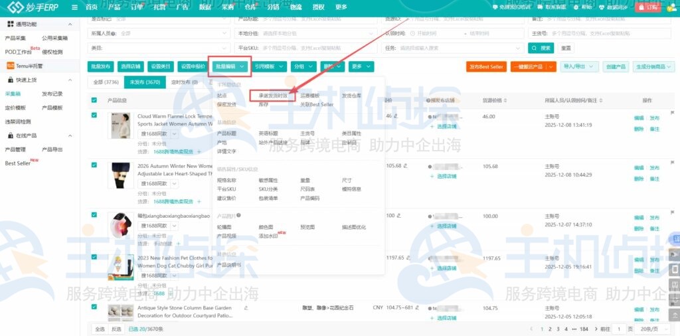Click the 妙手ERP logo
The image size is (680, 336).
(33, 7)
